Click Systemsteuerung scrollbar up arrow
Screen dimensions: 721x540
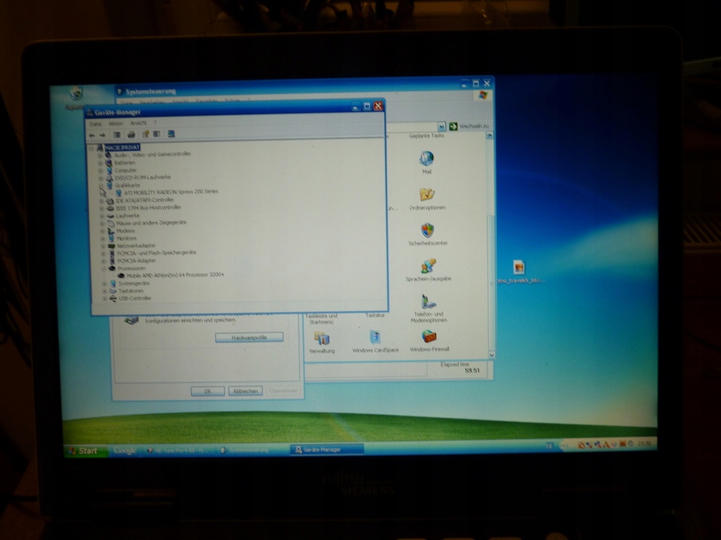pyautogui.click(x=489, y=136)
